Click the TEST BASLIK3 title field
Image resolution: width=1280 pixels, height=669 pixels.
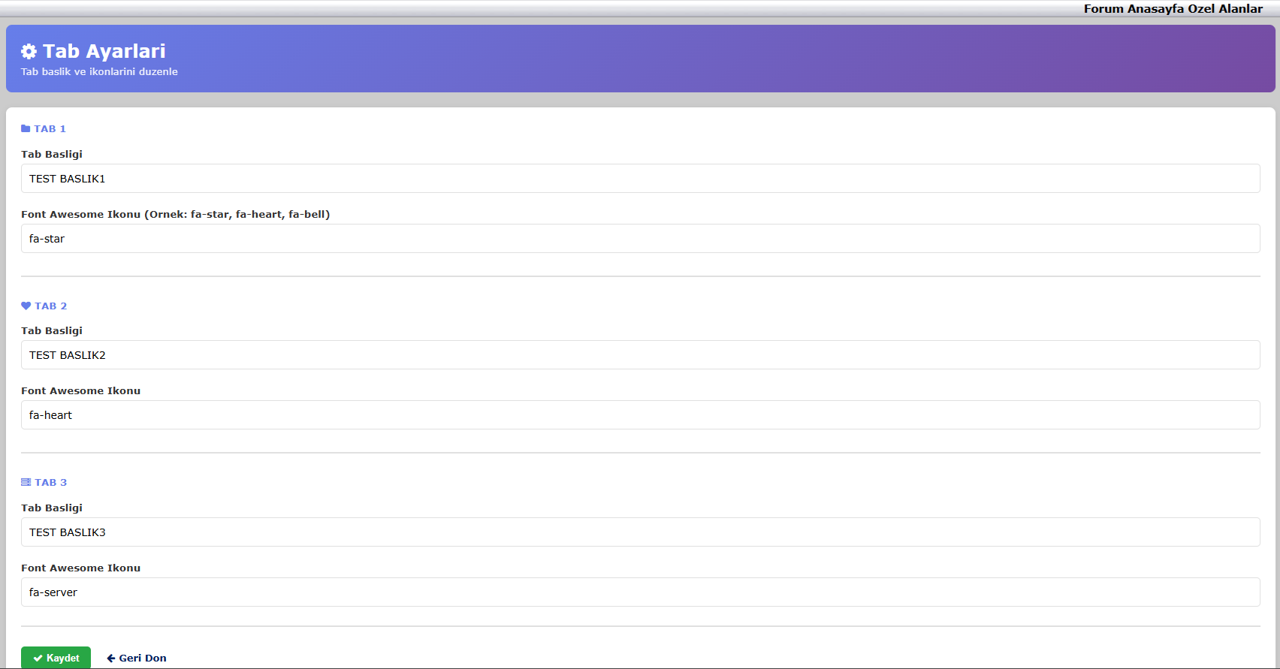point(640,532)
